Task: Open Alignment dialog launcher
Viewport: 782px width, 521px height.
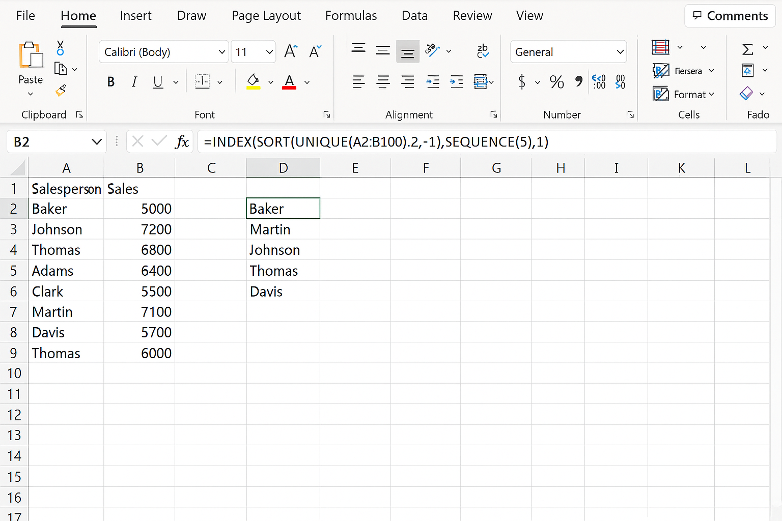Action: coord(493,115)
